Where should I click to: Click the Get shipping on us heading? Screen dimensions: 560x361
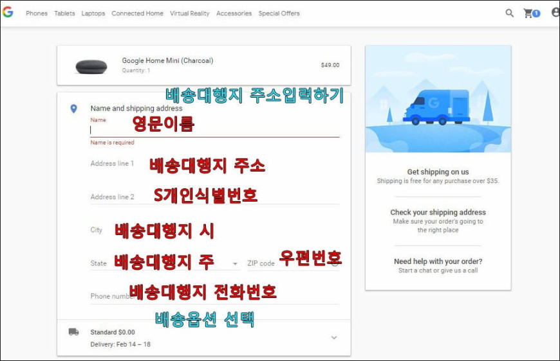point(438,172)
